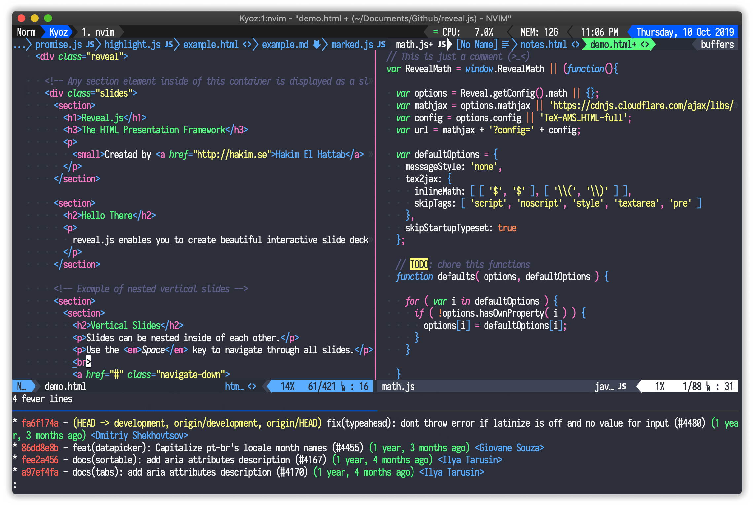
Task: Click the markdown arrow icon after example.md
Action: click(x=317, y=45)
